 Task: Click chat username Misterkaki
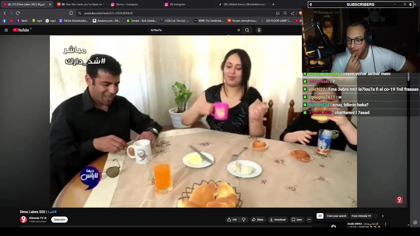[x=319, y=81]
